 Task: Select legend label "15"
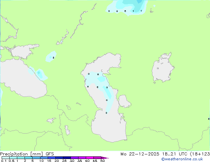click(49, 161)
